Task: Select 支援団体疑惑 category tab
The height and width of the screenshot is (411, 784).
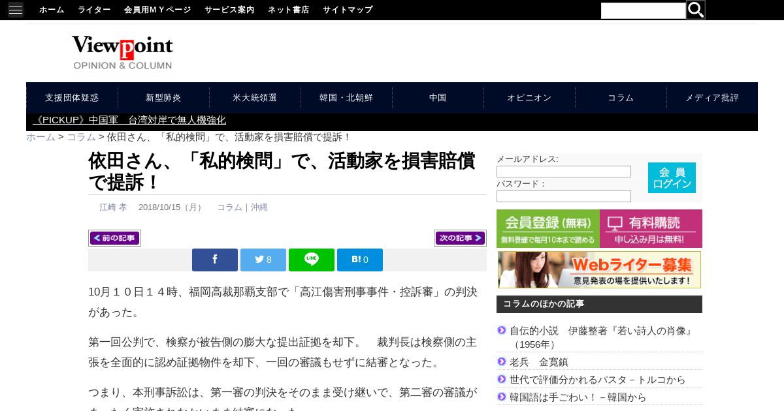Action: [72, 98]
